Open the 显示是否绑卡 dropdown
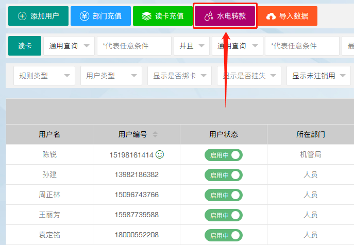This screenshot has height=245, width=354. click(179, 76)
